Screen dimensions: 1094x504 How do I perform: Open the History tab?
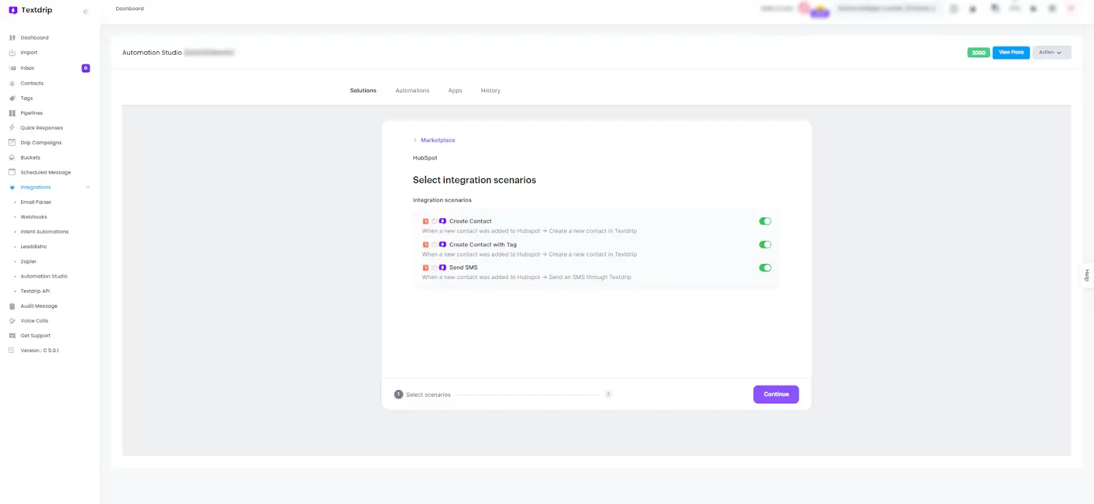(490, 91)
